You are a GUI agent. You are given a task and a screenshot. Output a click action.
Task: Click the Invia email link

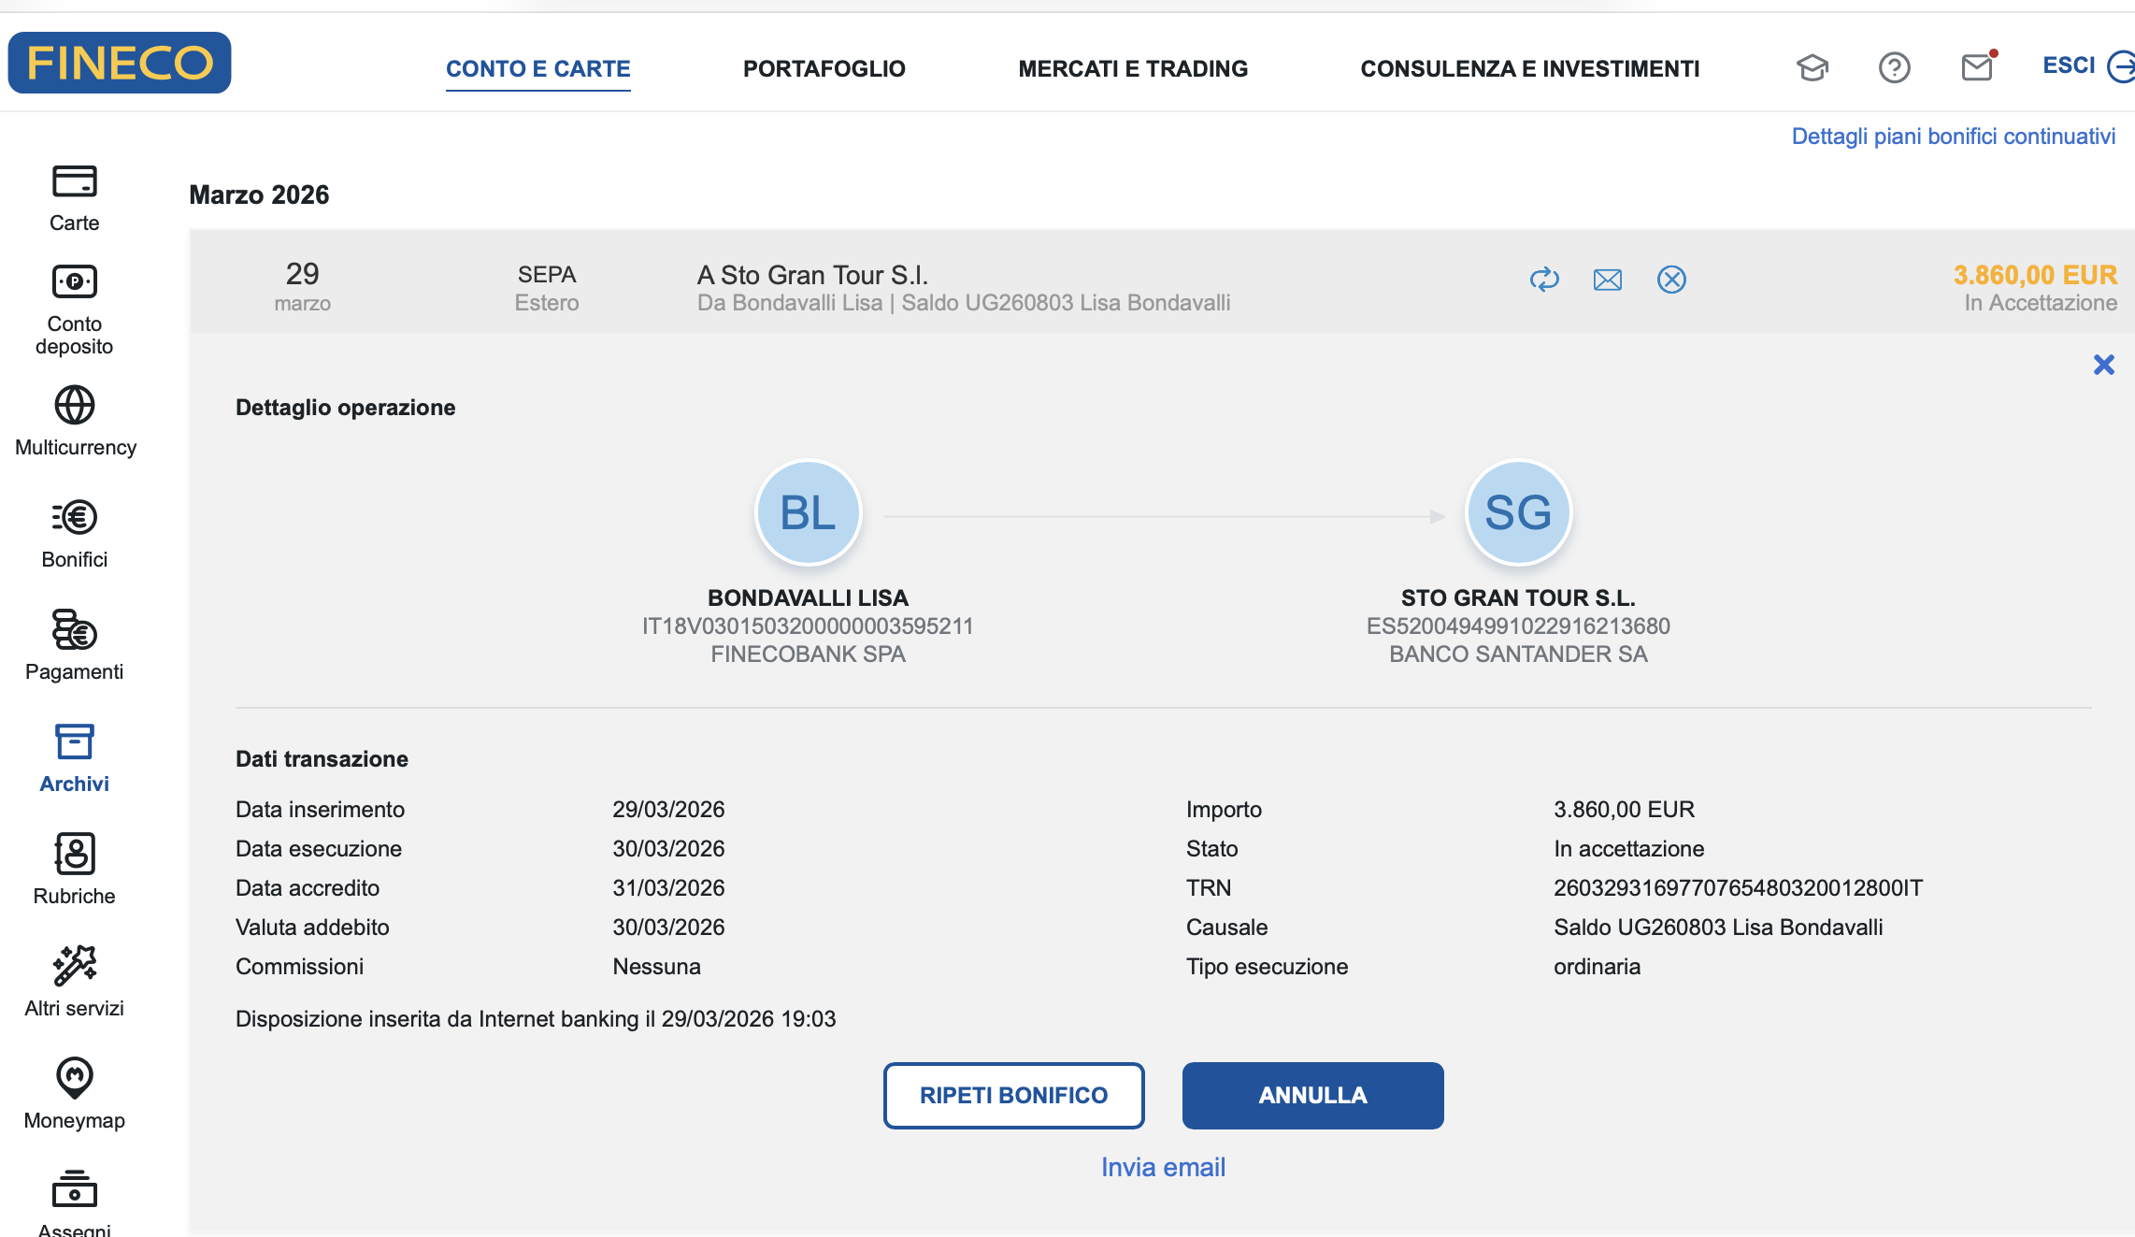[x=1163, y=1167]
